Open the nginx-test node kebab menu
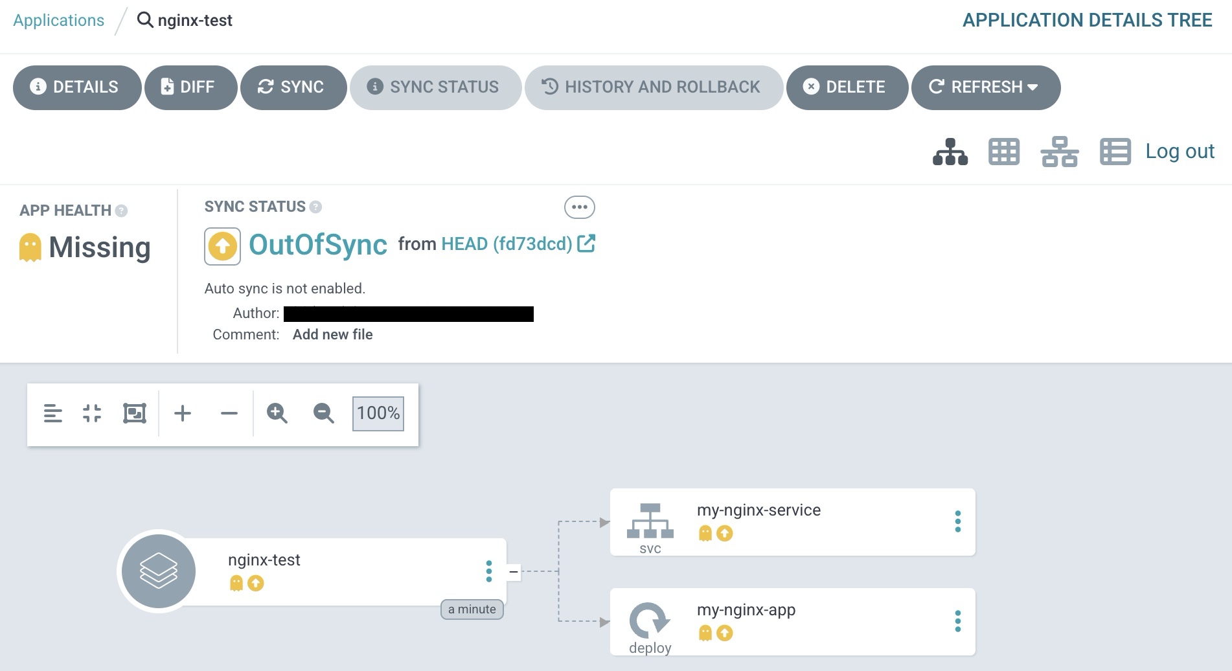 pyautogui.click(x=488, y=571)
